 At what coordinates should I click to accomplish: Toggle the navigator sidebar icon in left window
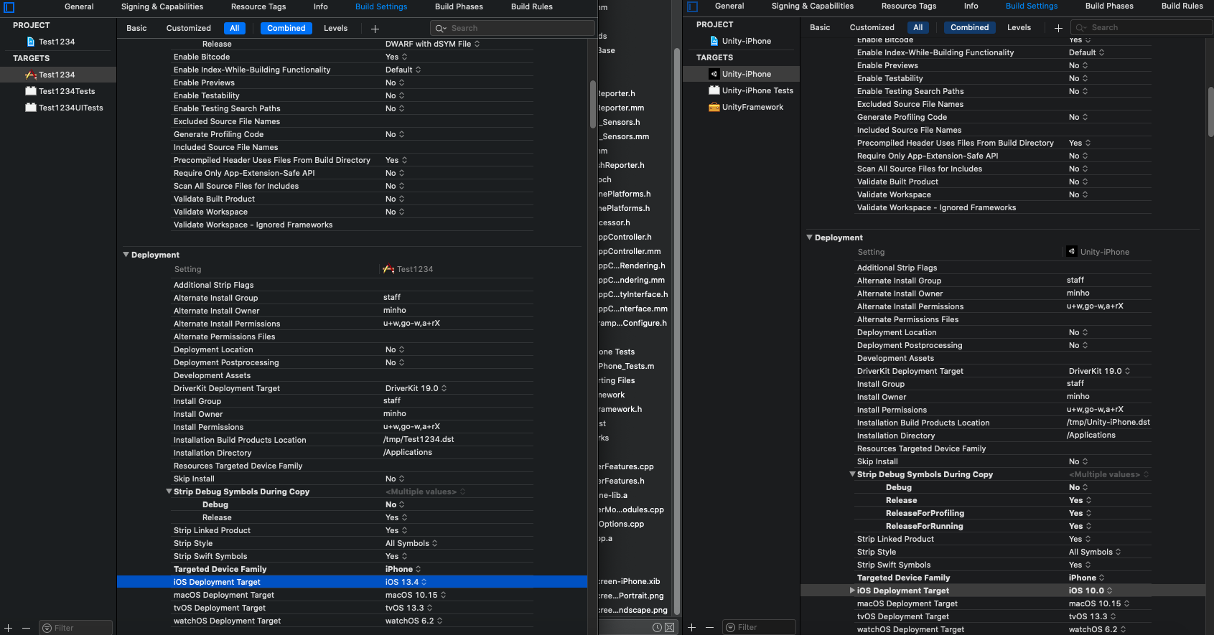(9, 7)
